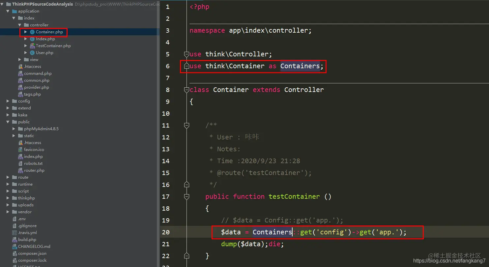Select .gitignore in the project tree
Image resolution: width=489 pixels, height=267 pixels.
(27, 226)
